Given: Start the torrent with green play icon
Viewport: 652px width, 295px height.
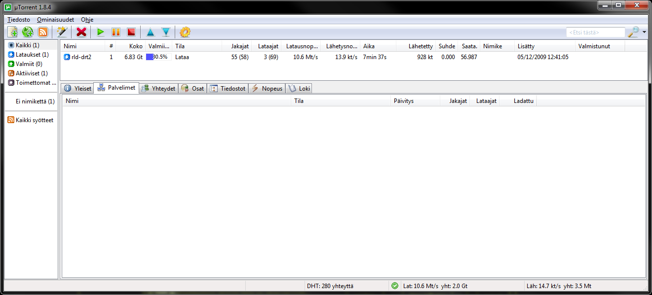Looking at the screenshot, I should click(101, 32).
